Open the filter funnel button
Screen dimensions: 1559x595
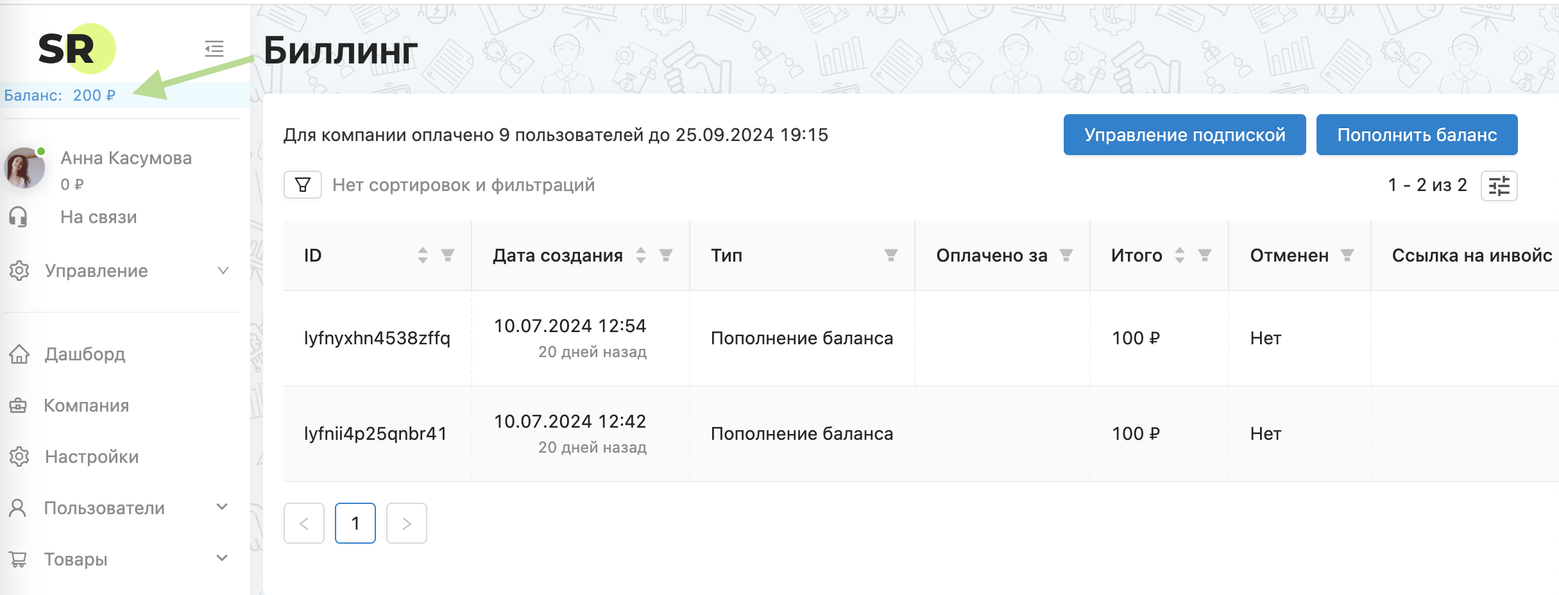tap(303, 185)
